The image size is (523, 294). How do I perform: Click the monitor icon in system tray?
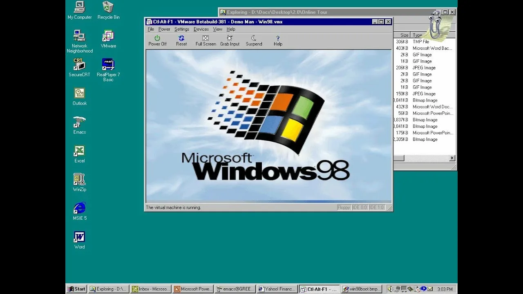pyautogui.click(x=404, y=289)
